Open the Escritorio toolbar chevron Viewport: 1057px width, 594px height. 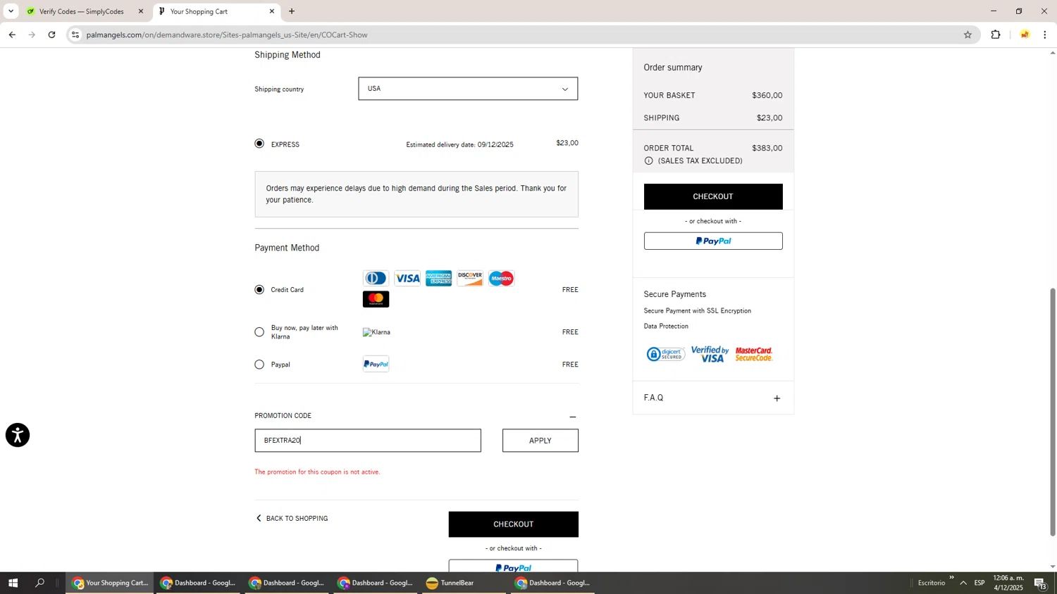(x=951, y=578)
